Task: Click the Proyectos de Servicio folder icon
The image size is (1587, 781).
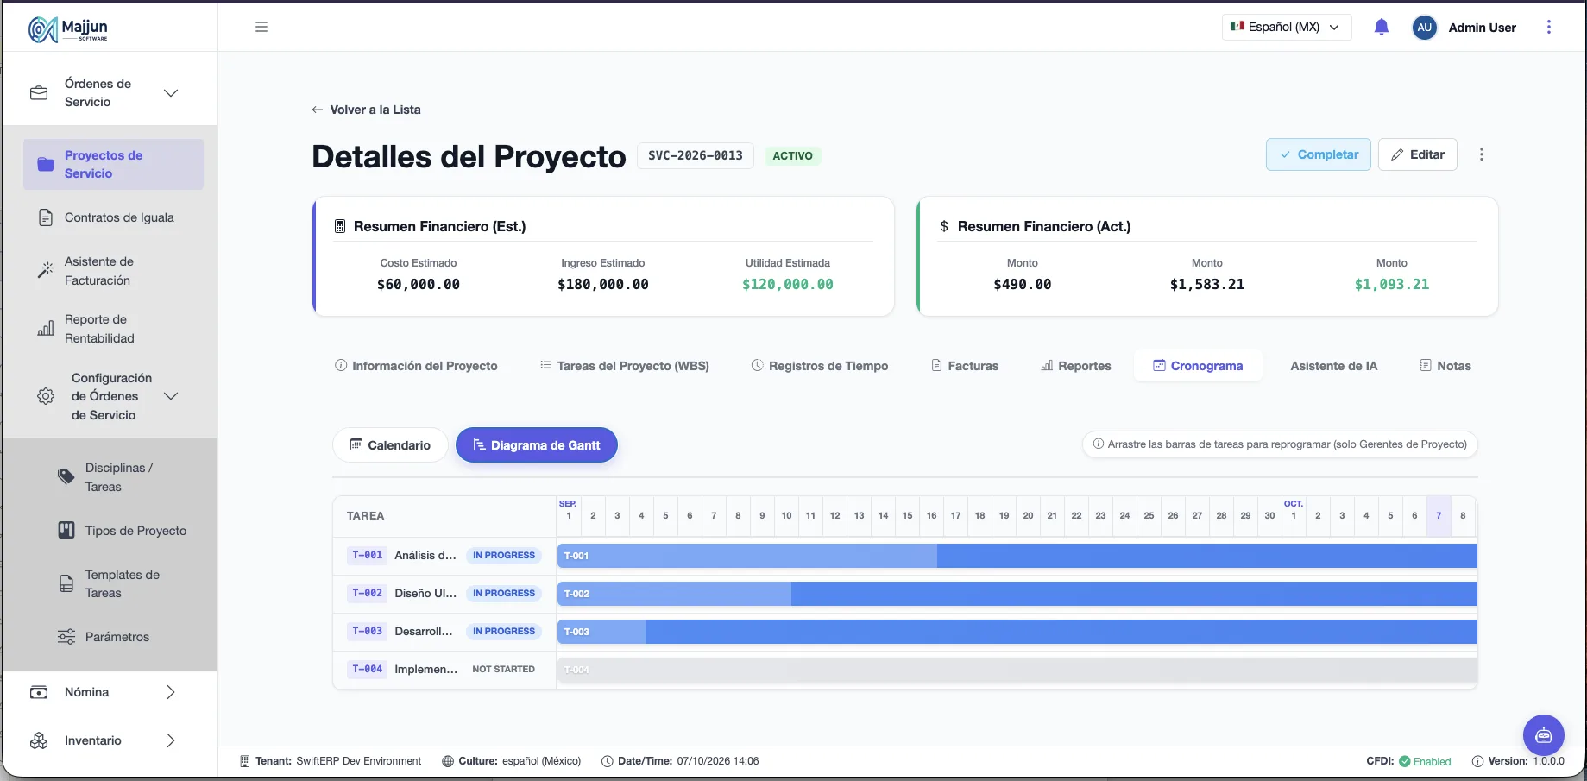Action: click(x=46, y=164)
